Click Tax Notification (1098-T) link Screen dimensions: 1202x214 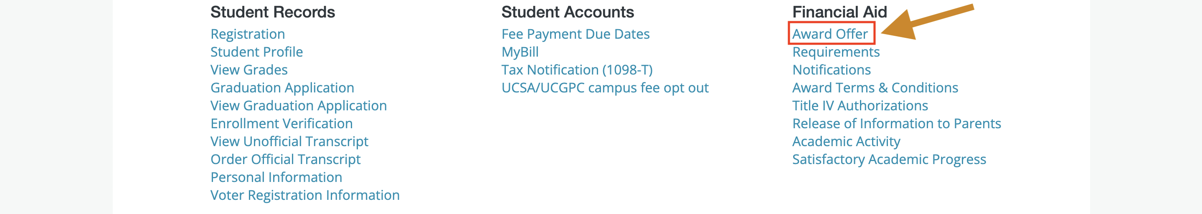(577, 70)
